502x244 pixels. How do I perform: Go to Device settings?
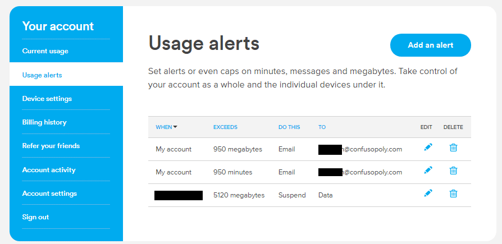click(47, 99)
